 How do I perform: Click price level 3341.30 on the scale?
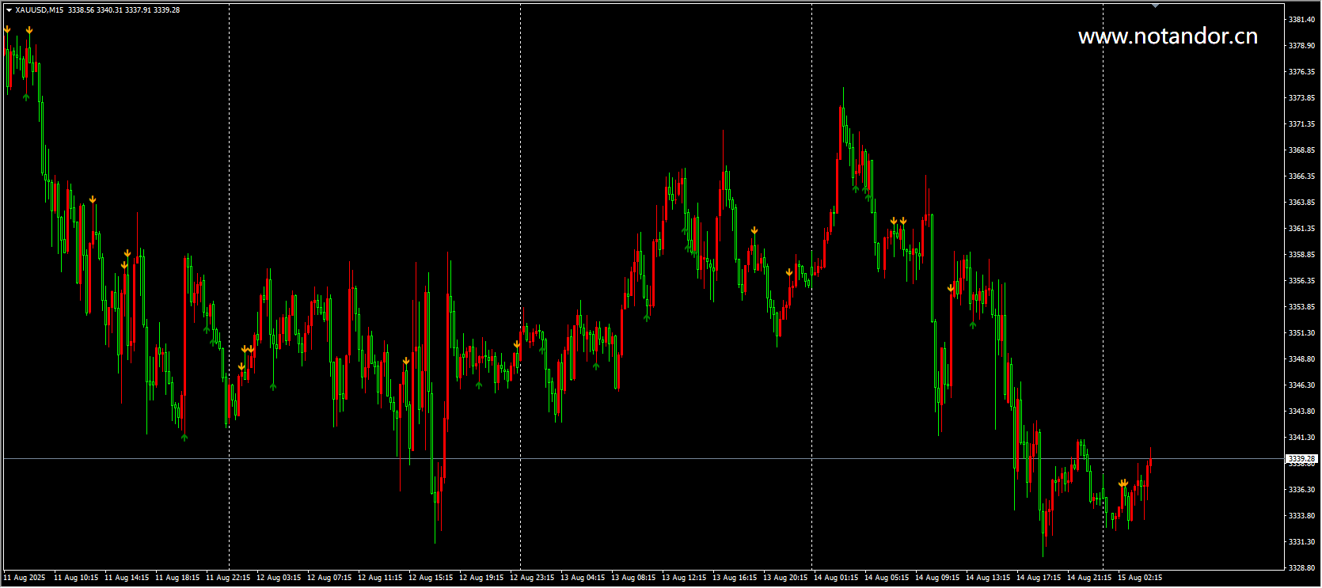click(x=1301, y=437)
